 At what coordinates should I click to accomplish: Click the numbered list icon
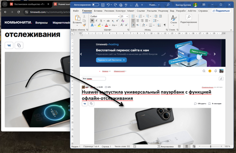140,16
